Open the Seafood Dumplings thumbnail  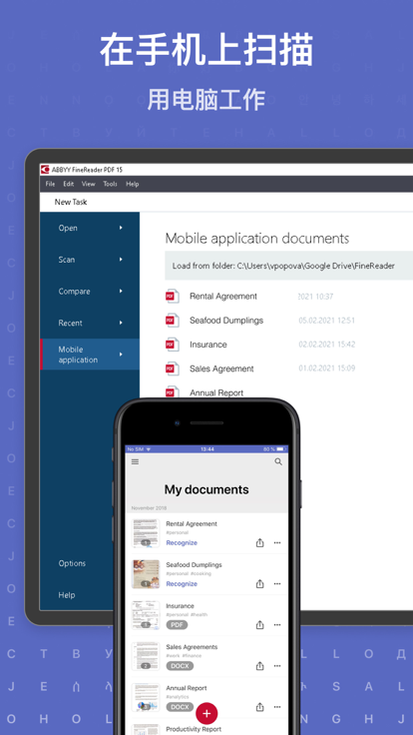point(146,574)
